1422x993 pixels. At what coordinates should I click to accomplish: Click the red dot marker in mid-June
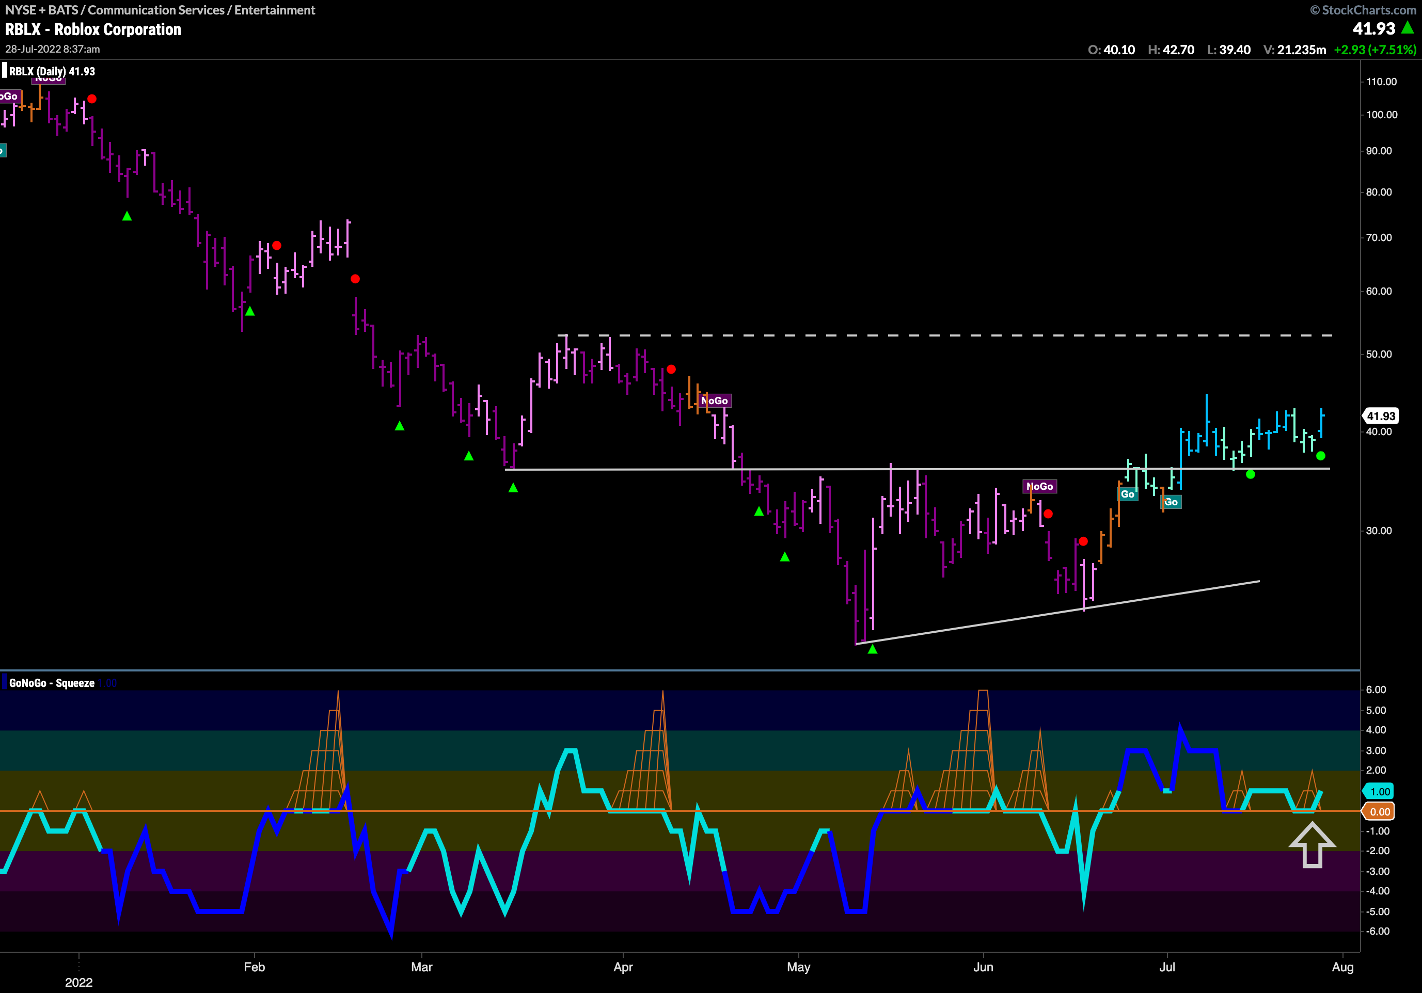[1083, 542]
